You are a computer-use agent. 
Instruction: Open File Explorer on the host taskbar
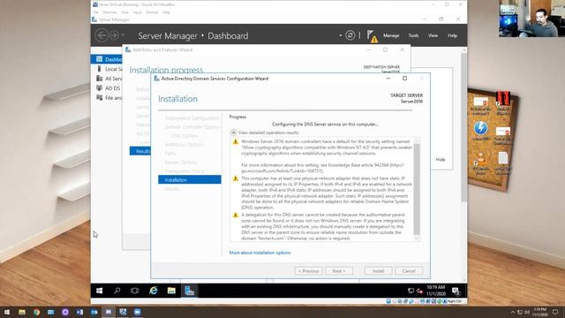pyautogui.click(x=22, y=312)
